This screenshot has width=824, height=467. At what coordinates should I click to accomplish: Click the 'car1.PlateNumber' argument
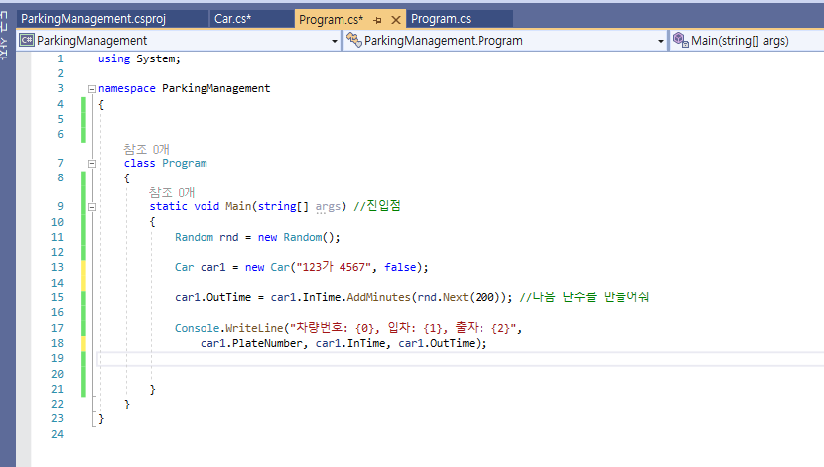(252, 343)
